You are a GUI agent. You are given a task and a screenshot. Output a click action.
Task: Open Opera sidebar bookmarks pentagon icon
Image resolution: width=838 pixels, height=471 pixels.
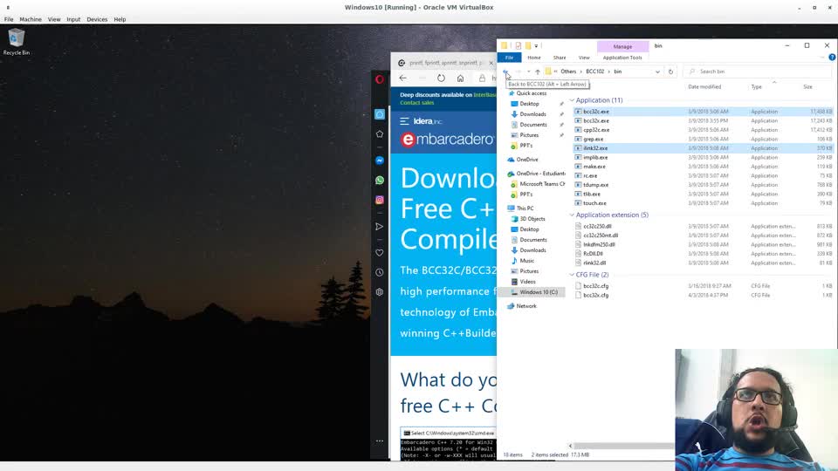[380, 134]
